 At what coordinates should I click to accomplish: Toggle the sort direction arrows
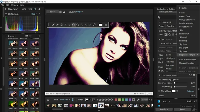73,100
